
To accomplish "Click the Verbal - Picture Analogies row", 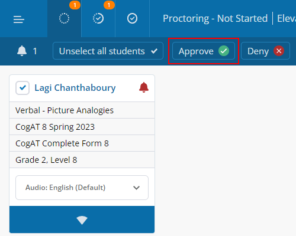I will (82, 110).
